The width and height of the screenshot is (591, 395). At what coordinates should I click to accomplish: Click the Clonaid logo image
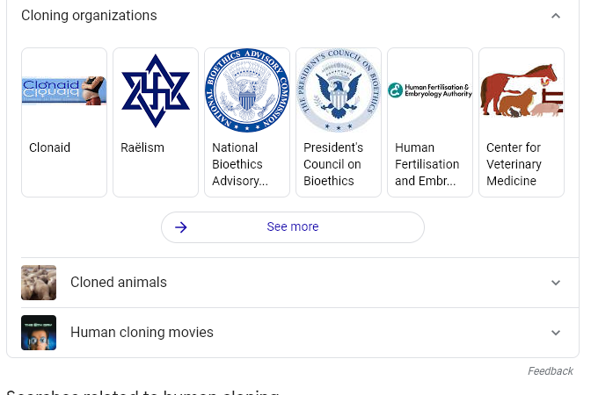pyautogui.click(x=64, y=90)
